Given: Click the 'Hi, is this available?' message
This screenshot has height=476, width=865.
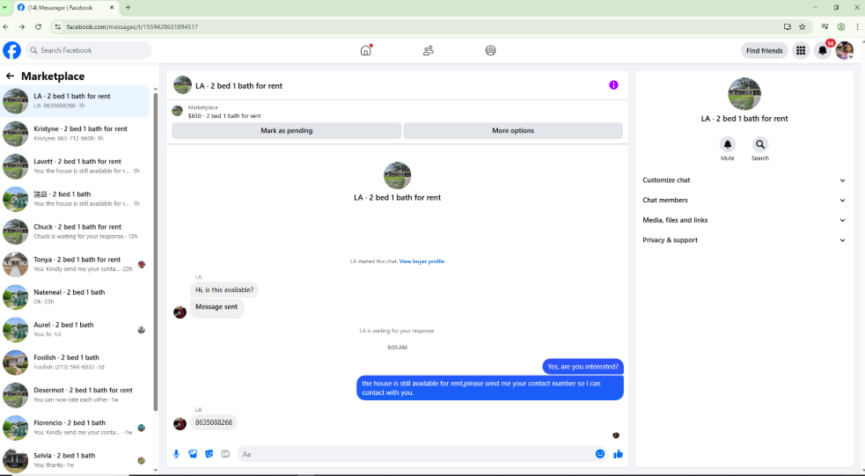Looking at the screenshot, I should 224,289.
